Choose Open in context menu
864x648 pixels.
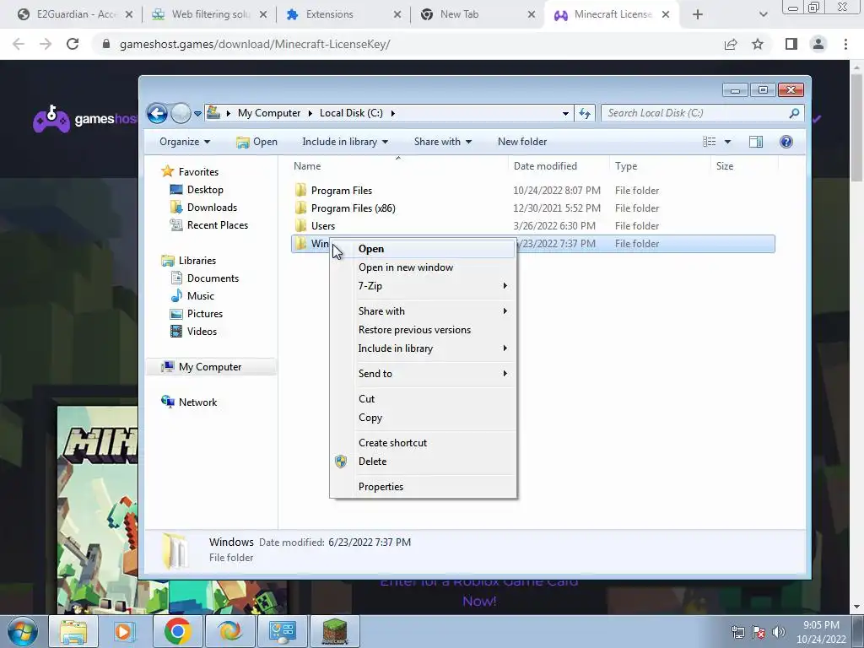(423, 249)
